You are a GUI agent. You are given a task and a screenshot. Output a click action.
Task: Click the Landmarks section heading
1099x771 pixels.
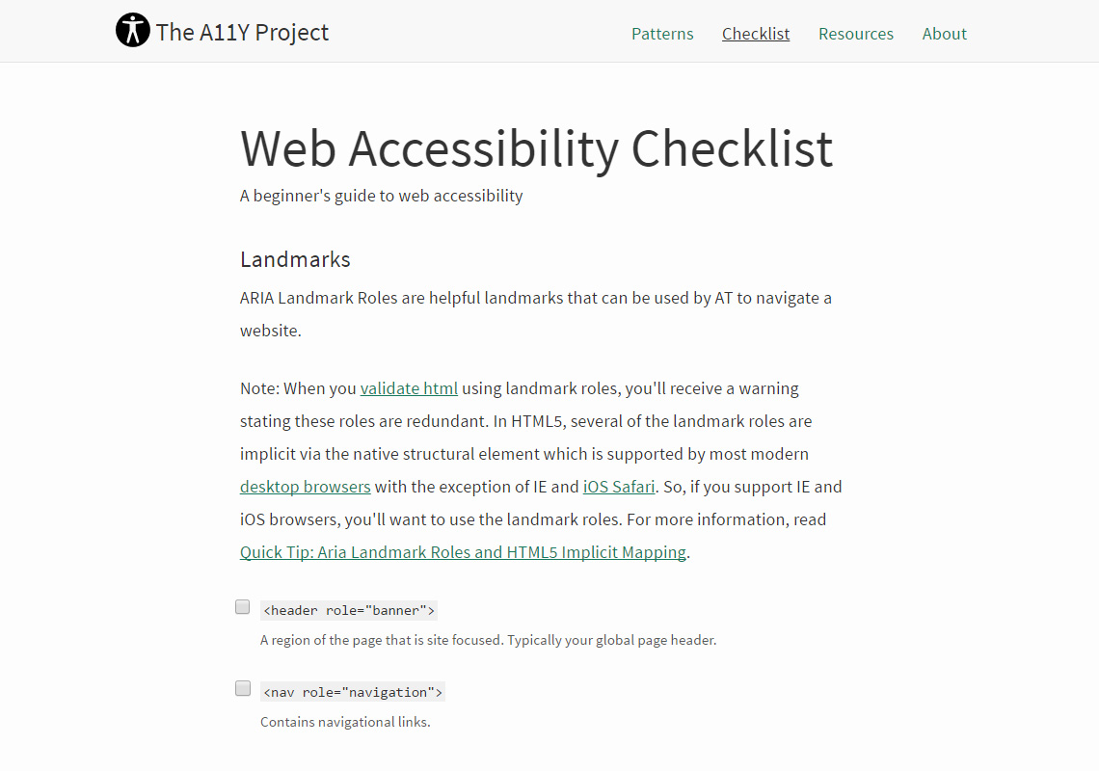click(x=295, y=258)
